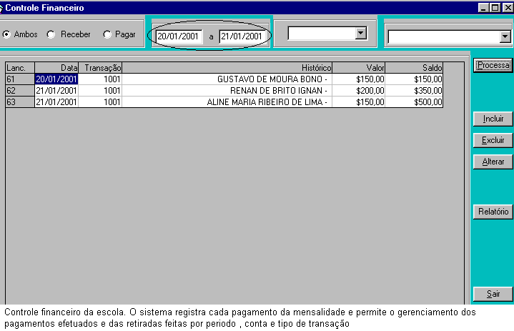Click the Transação column header

pos(100,68)
